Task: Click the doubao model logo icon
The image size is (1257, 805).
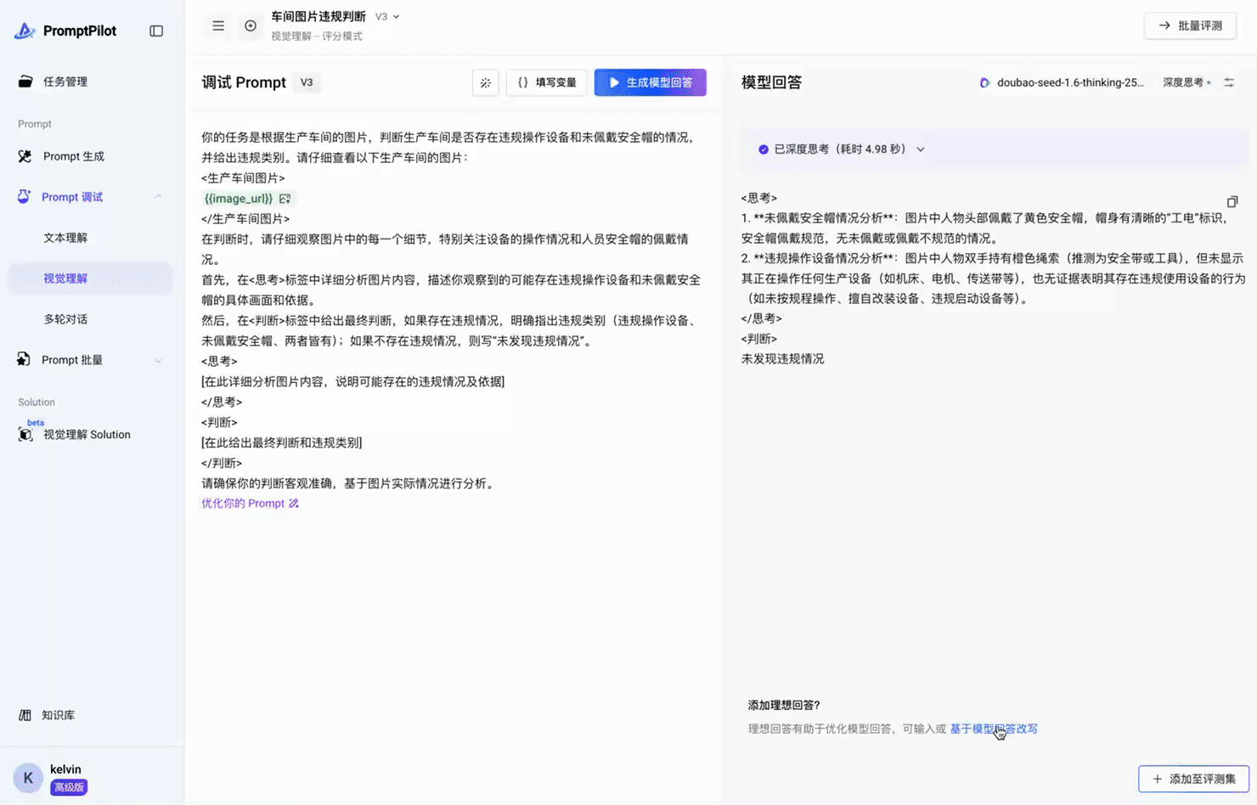Action: [984, 82]
